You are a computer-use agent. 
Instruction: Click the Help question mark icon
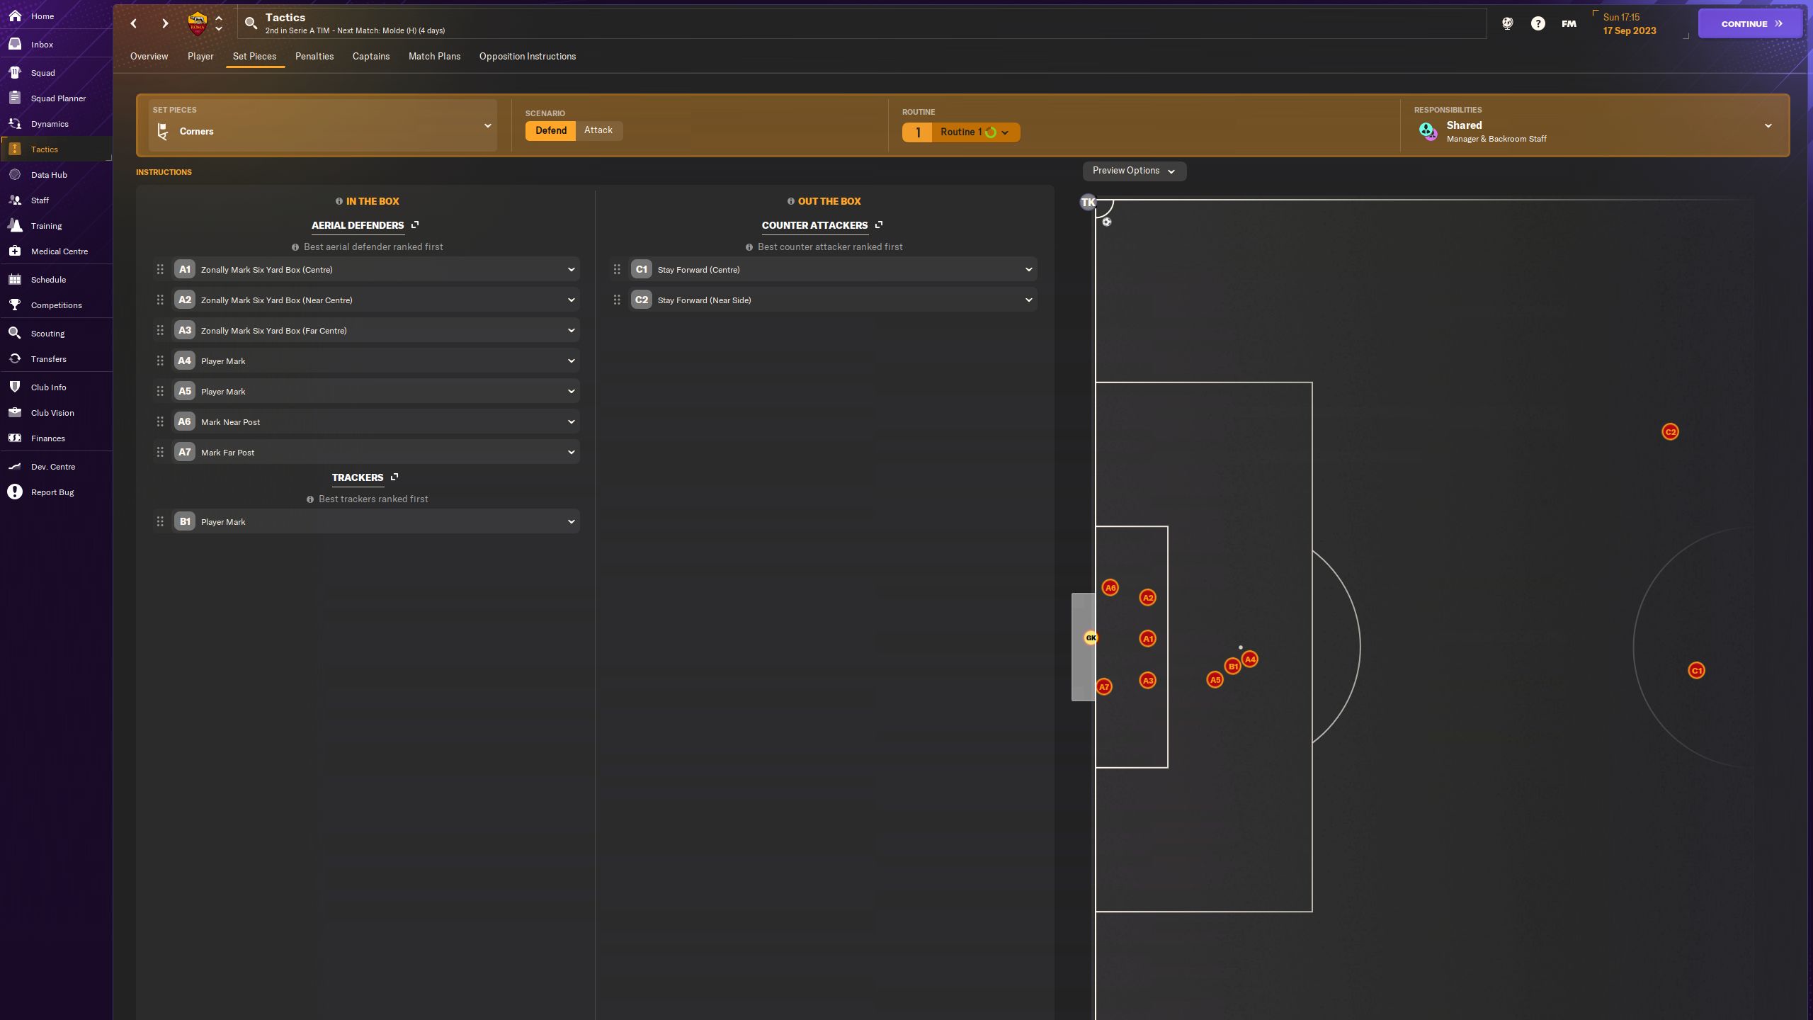tap(1538, 23)
